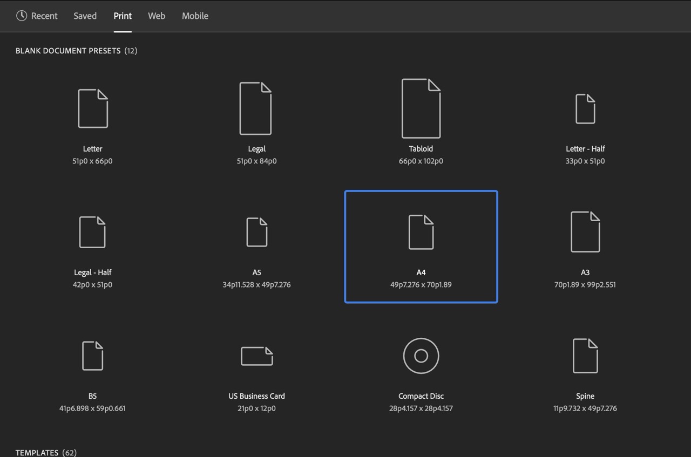Click the A5 preset name label
Image resolution: width=691 pixels, height=457 pixels.
[x=257, y=272]
